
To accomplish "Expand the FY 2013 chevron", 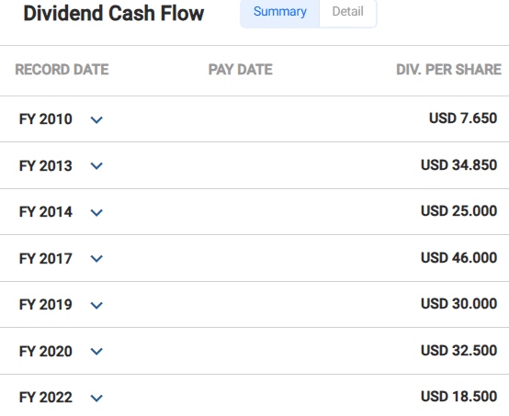I will pos(96,166).
